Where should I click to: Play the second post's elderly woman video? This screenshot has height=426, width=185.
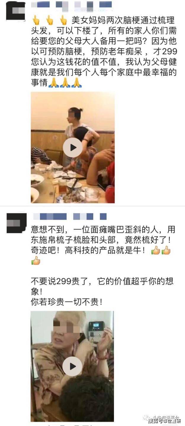(73, 366)
